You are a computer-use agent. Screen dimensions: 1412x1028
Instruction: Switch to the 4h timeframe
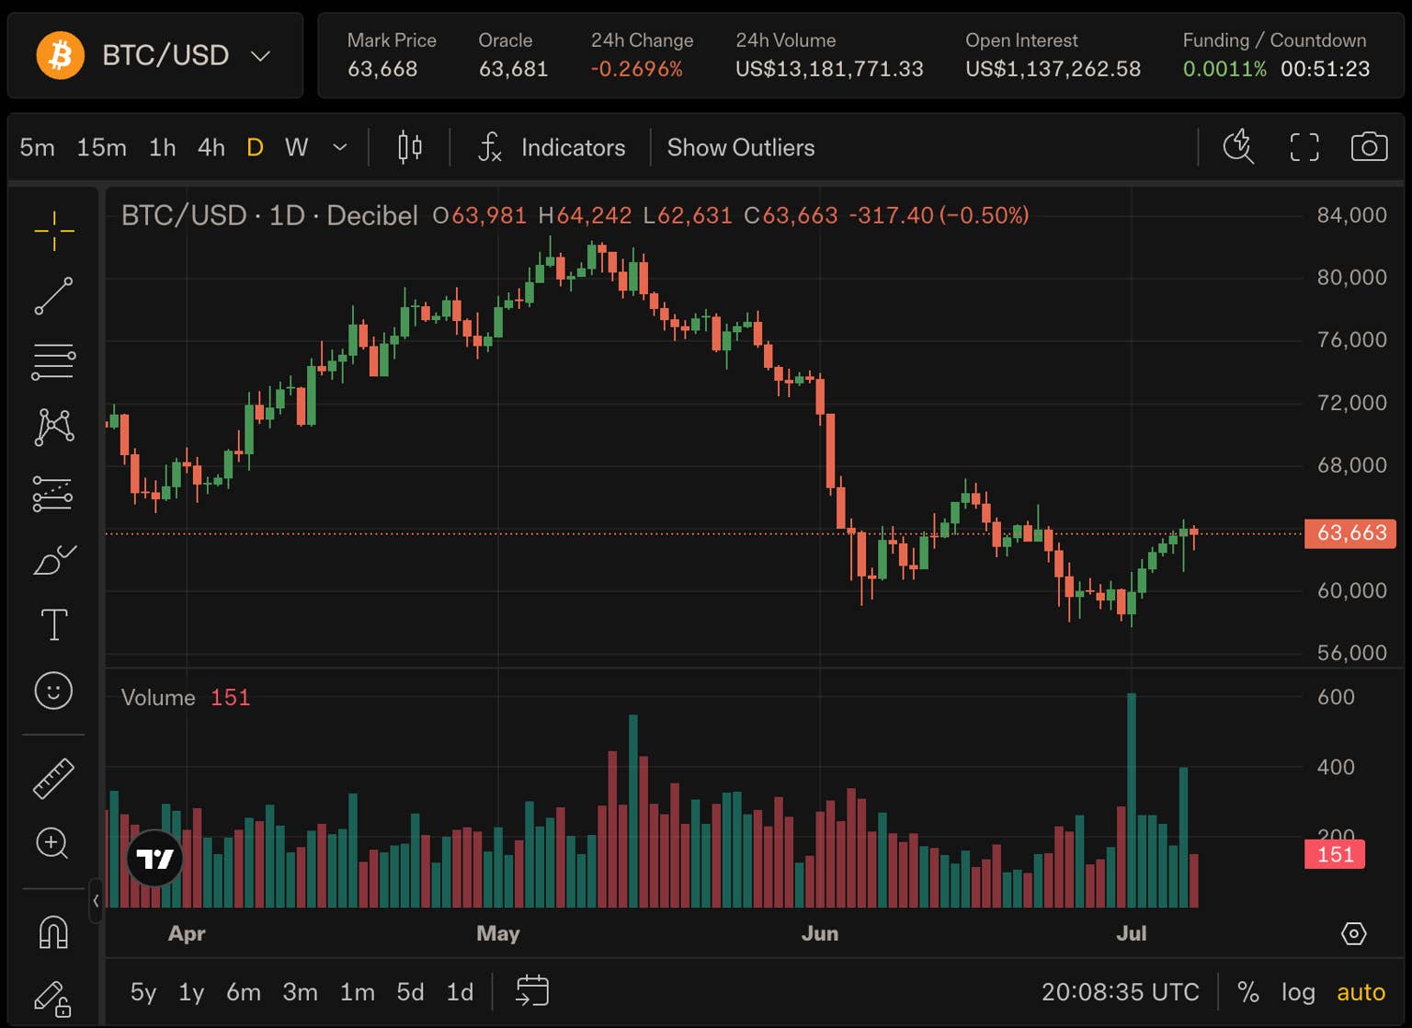pyautogui.click(x=211, y=147)
